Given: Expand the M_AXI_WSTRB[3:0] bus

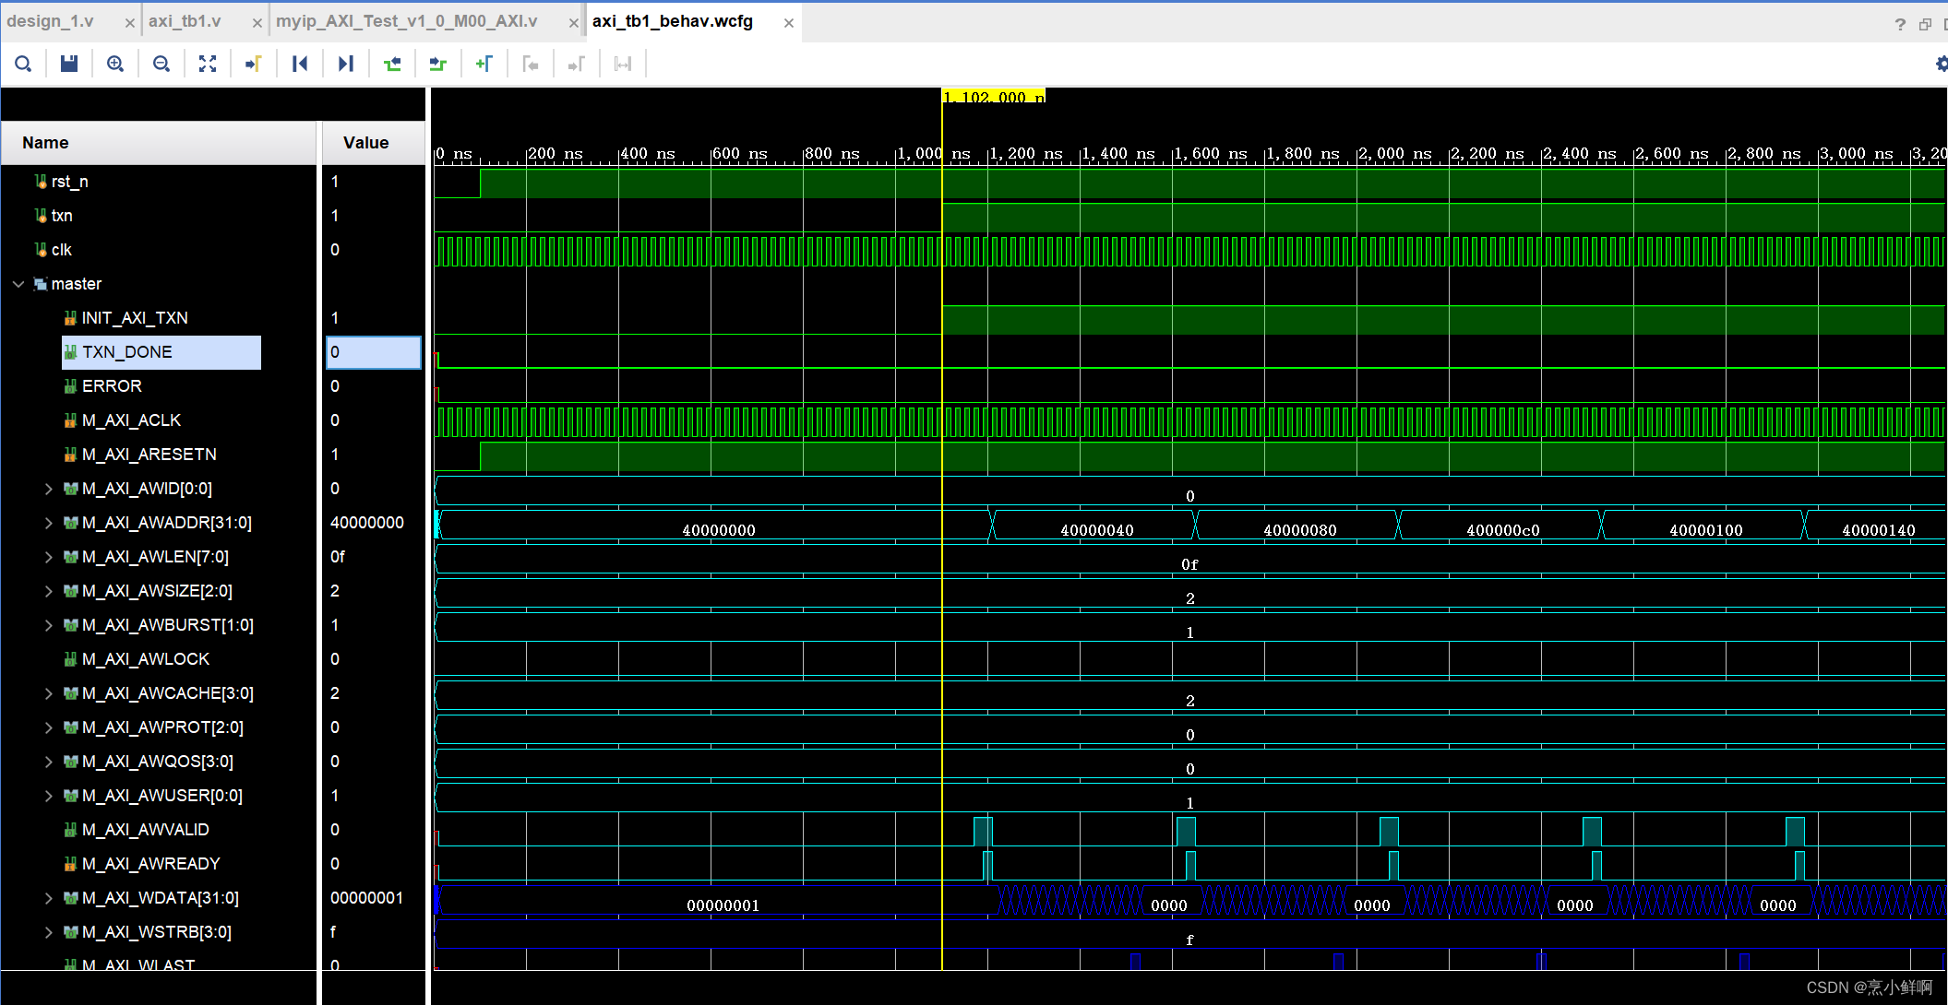Looking at the screenshot, I should [x=49, y=932].
